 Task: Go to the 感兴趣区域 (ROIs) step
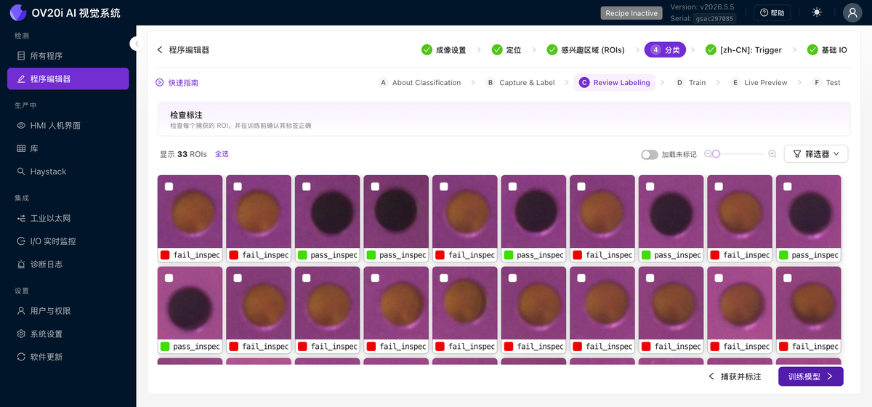tap(586, 50)
